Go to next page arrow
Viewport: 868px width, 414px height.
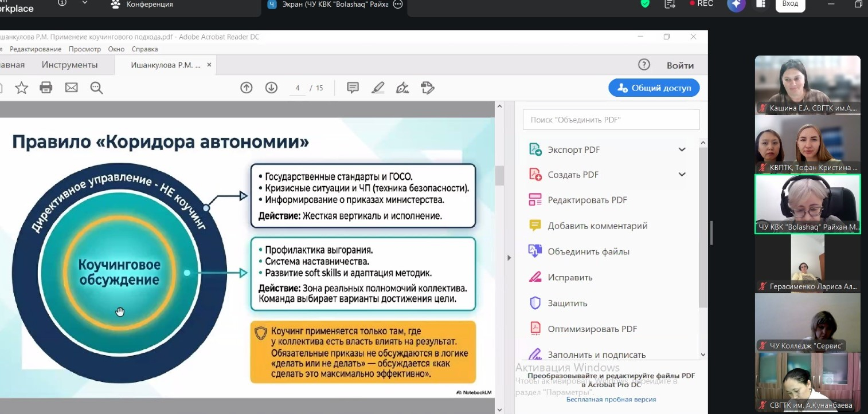tap(271, 88)
